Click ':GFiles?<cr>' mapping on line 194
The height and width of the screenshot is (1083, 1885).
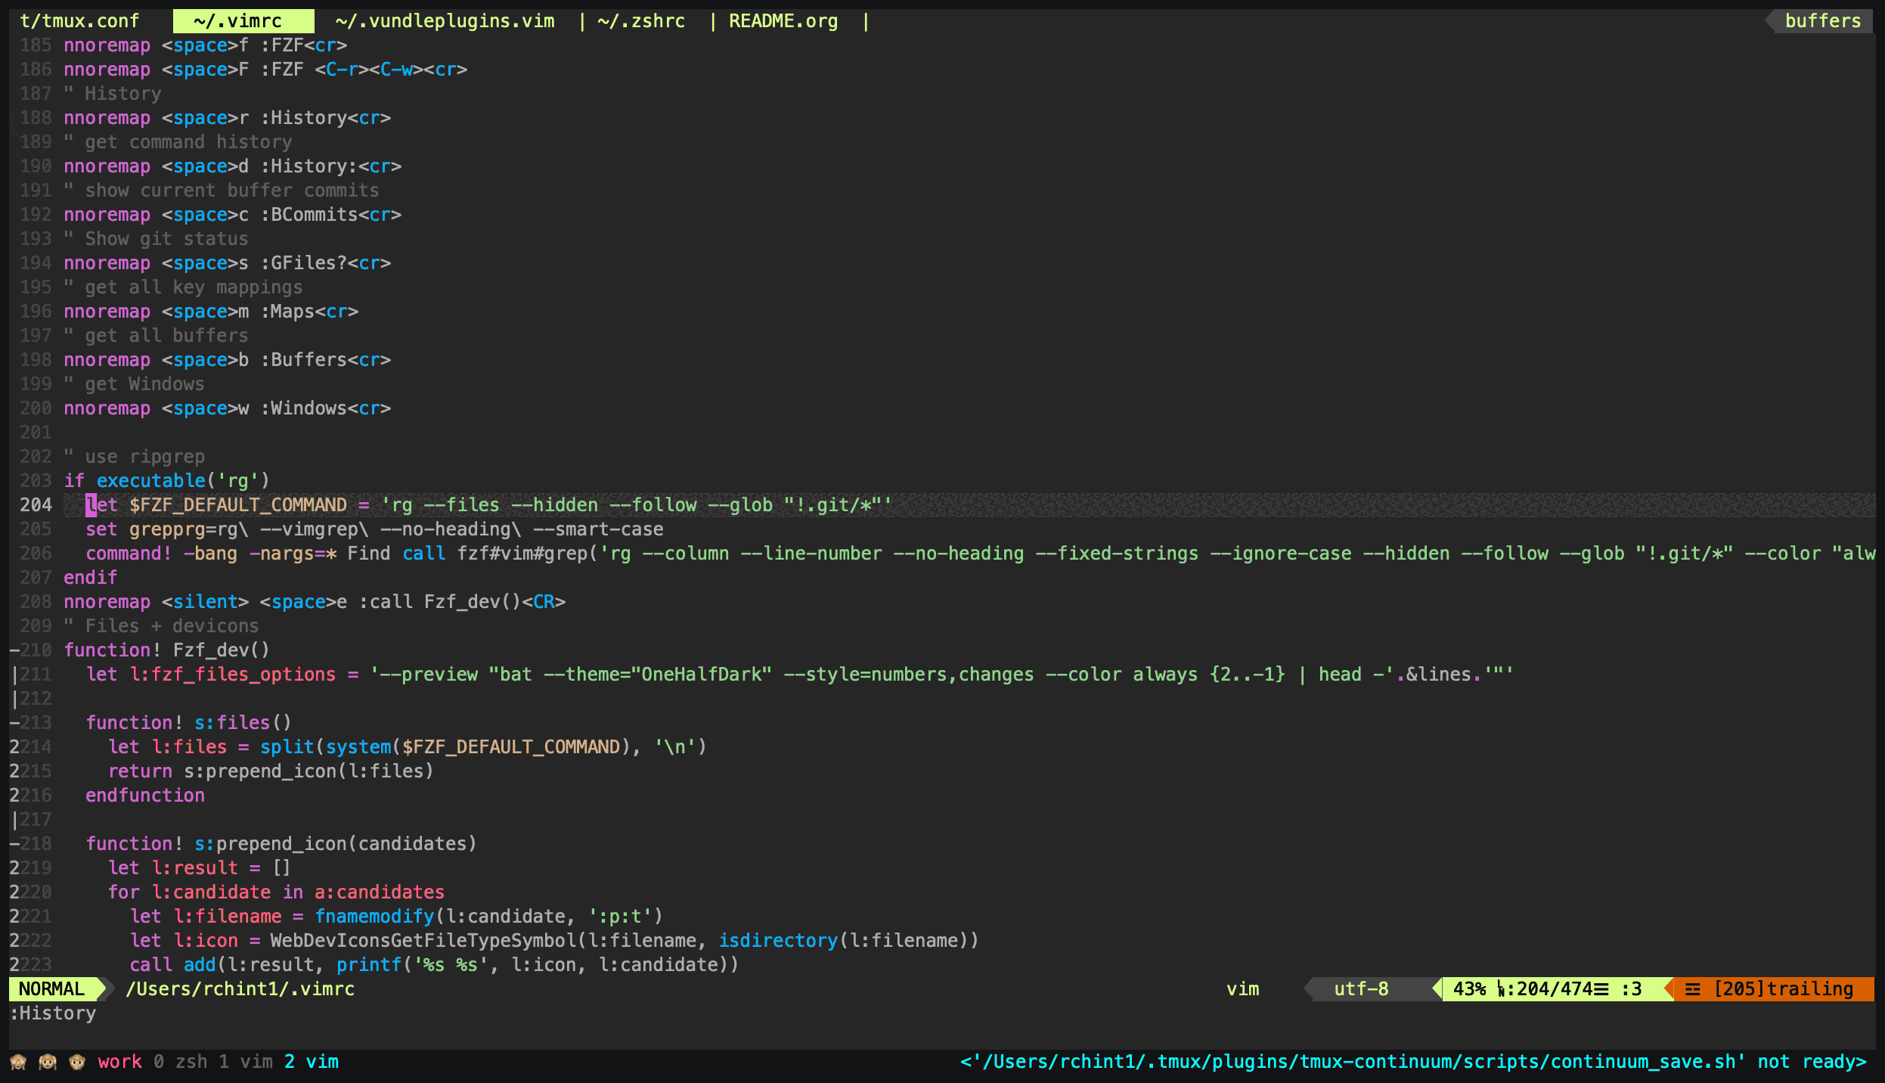pos(326,263)
